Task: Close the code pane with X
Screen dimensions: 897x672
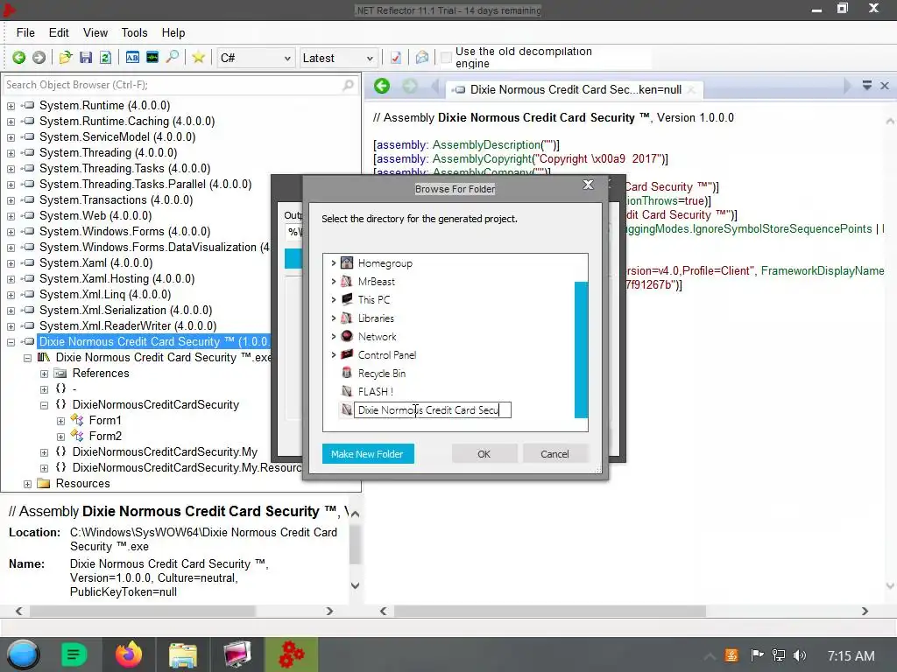Action: pos(885,86)
